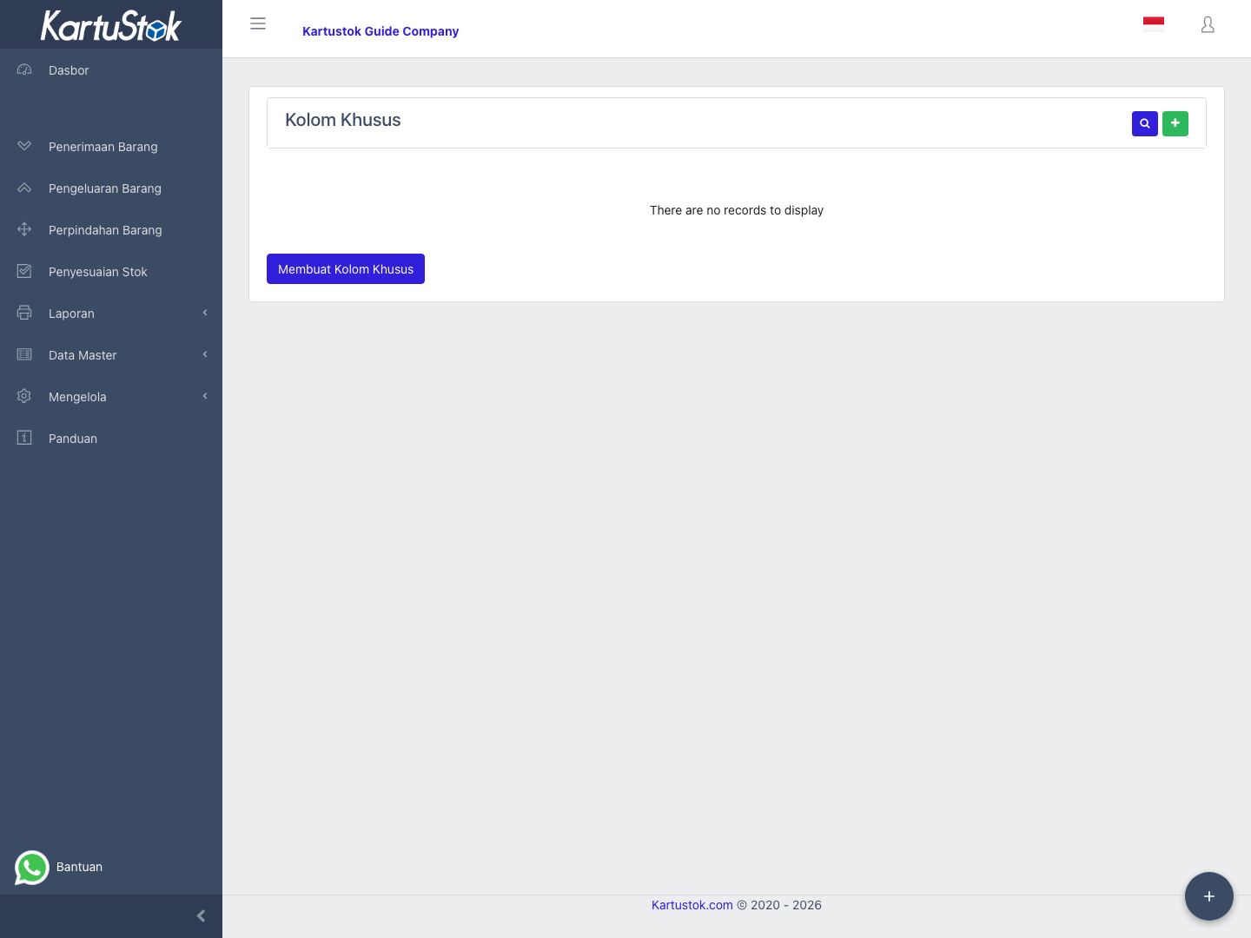Toggle the hamburger menu icon
The width and height of the screenshot is (1251, 938).
point(258,23)
